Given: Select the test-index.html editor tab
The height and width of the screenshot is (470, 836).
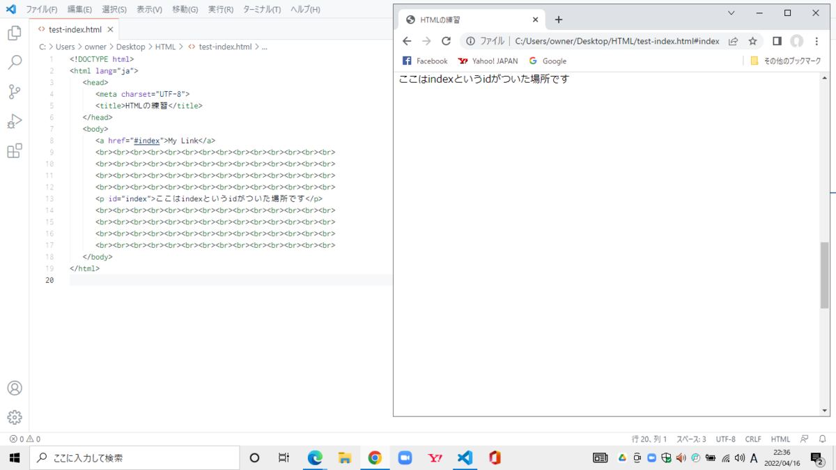Looking at the screenshot, I should point(75,30).
